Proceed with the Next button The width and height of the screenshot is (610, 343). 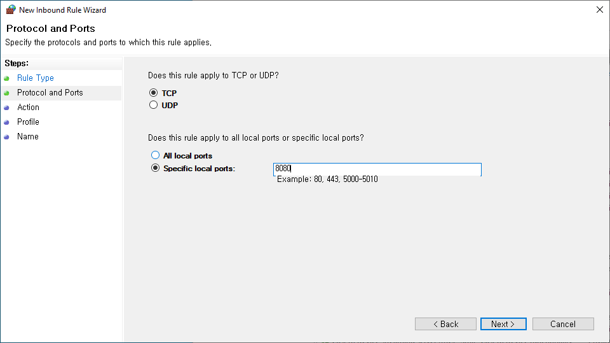503,324
